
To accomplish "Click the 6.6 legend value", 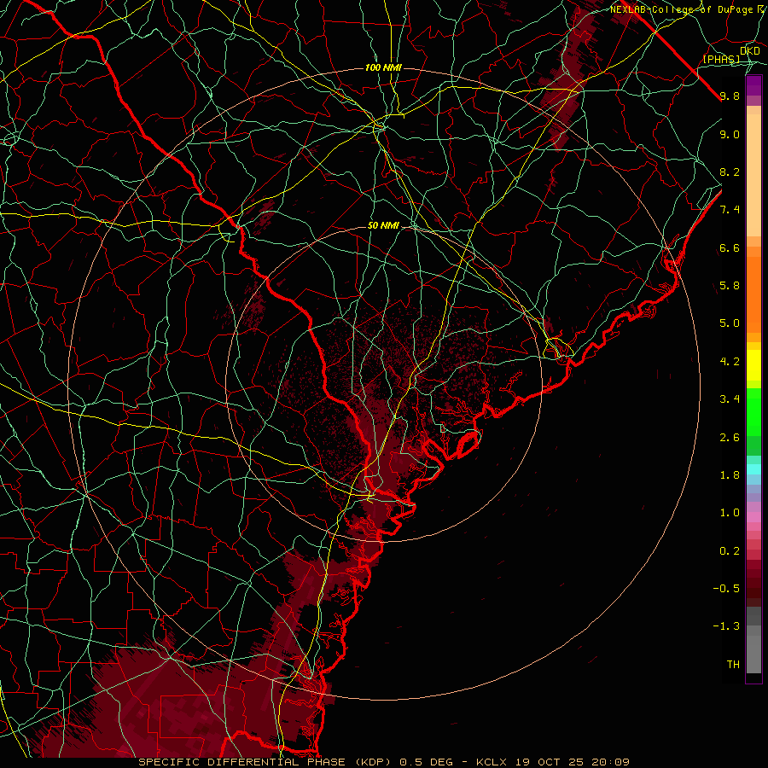I will [730, 247].
